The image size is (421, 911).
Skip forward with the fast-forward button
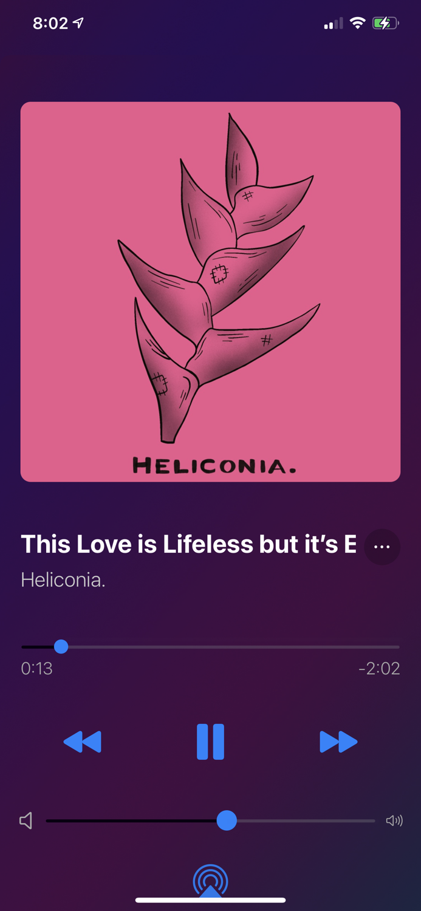(338, 742)
